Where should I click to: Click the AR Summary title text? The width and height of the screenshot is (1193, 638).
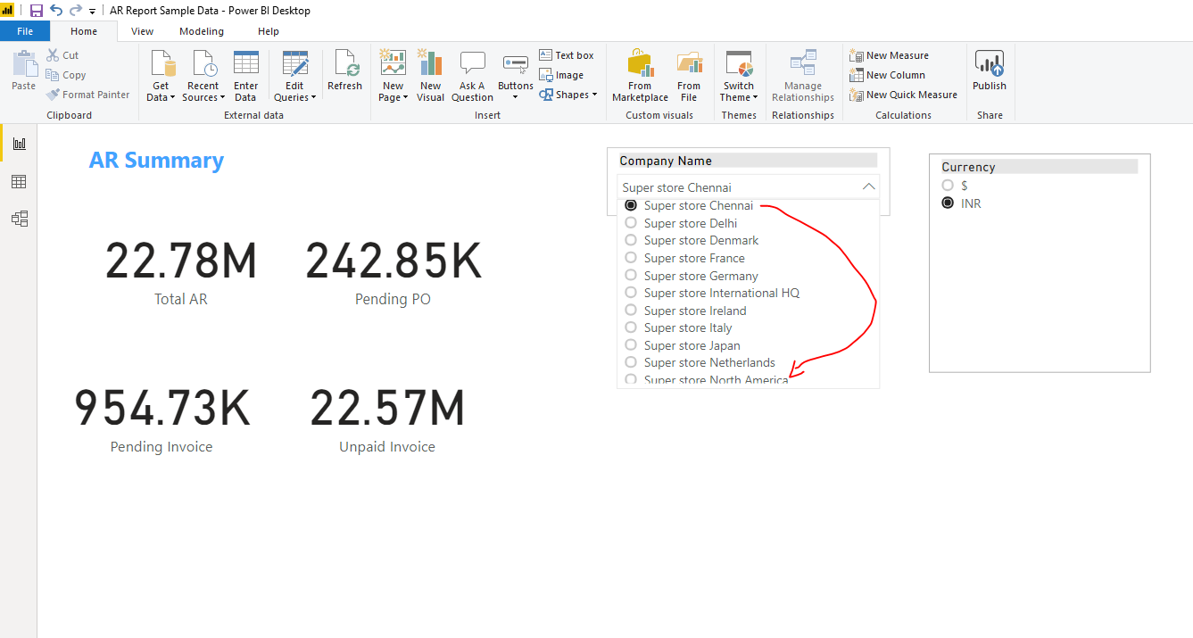(156, 161)
